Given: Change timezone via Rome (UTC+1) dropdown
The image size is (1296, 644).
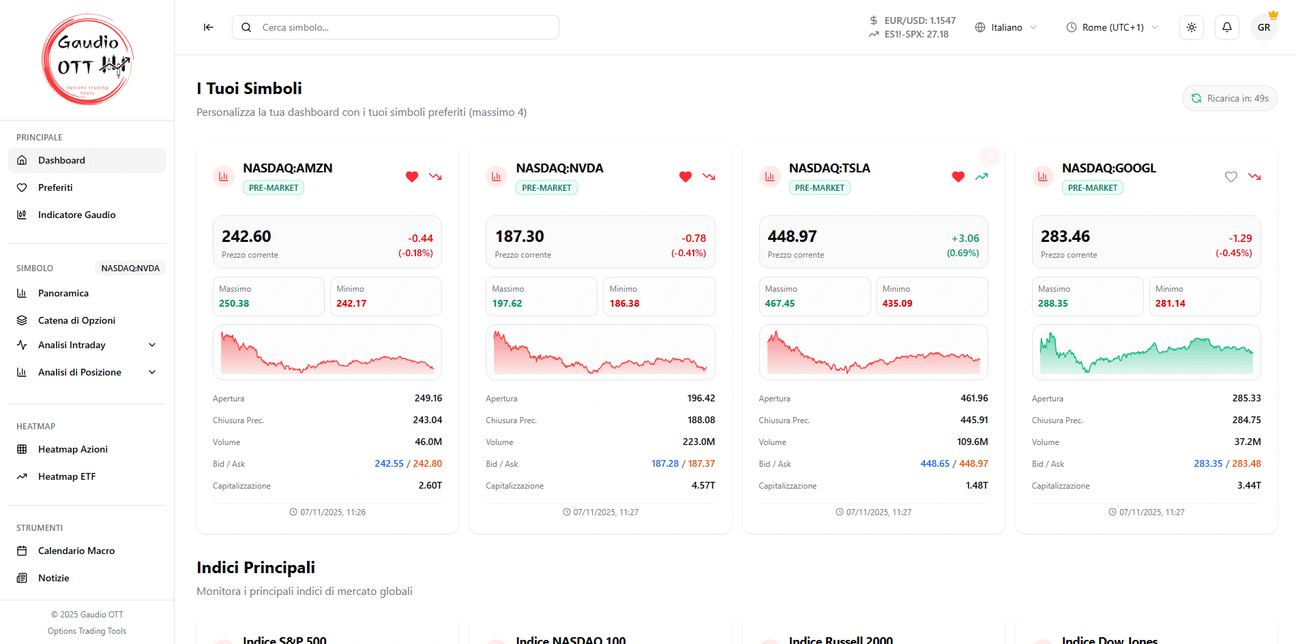Looking at the screenshot, I should 1112,27.
